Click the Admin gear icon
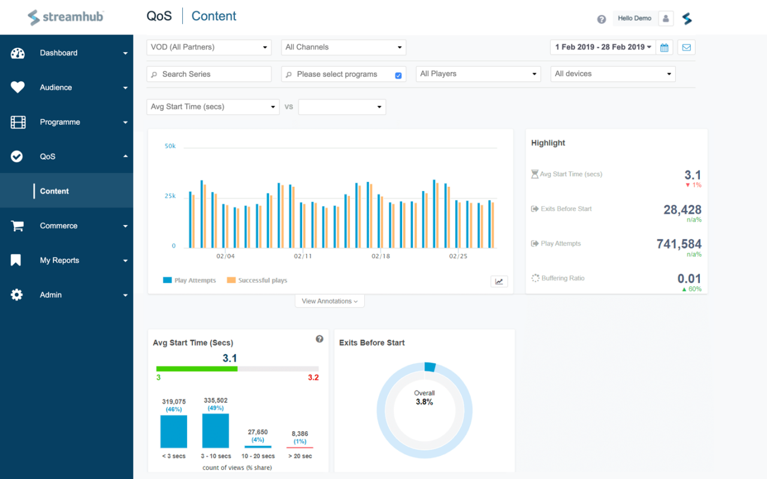 point(17,295)
